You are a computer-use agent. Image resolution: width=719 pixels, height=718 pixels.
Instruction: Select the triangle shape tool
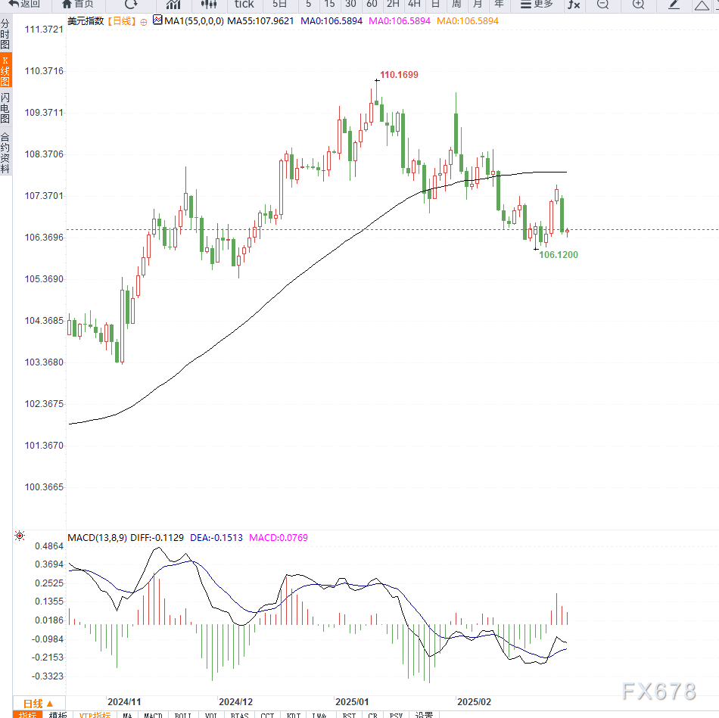[702, 5]
